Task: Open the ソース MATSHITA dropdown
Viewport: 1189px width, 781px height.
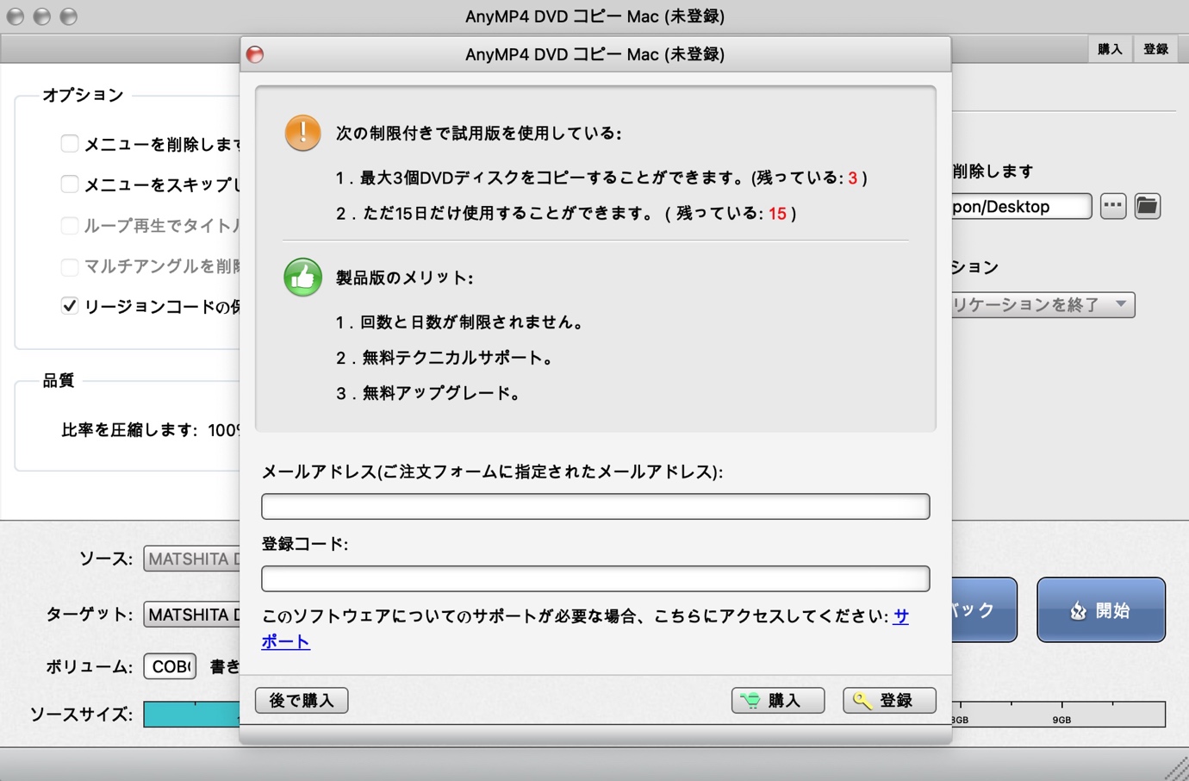Action: (x=192, y=559)
